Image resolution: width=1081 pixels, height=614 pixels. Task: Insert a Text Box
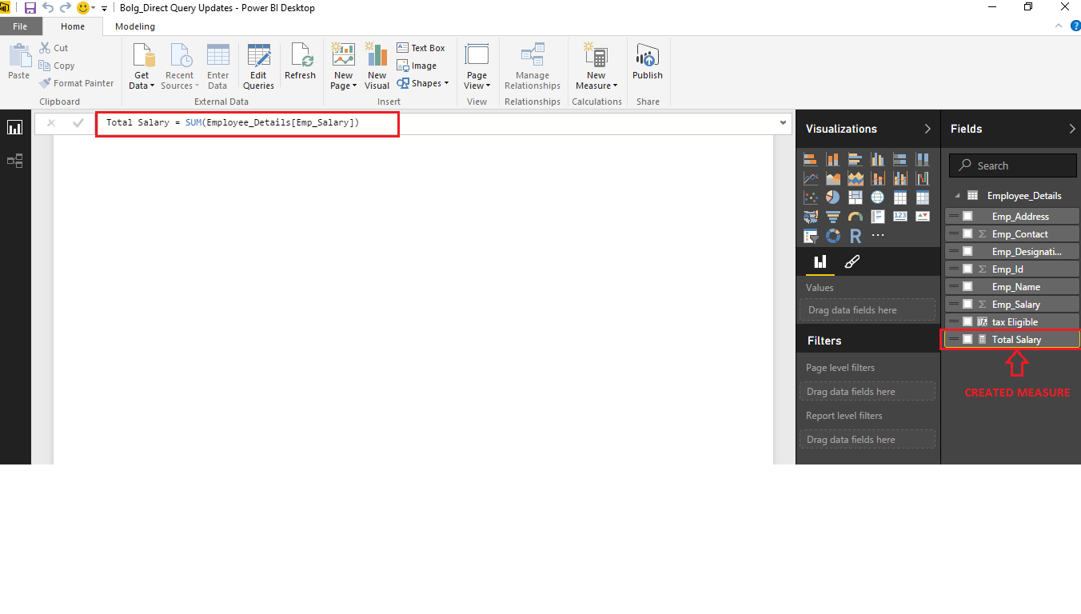[421, 48]
